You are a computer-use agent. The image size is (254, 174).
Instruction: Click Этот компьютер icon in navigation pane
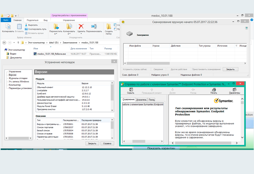click(6, 50)
